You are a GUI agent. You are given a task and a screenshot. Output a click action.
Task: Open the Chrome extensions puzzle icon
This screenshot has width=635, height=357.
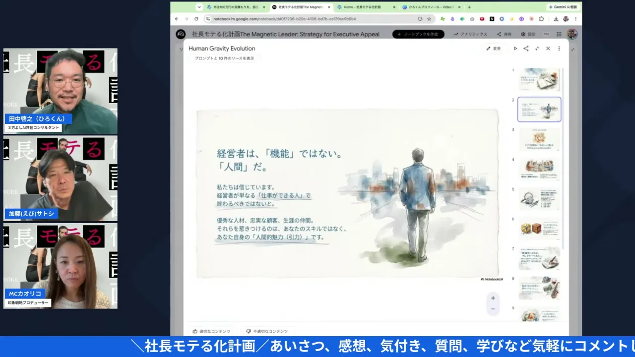tap(541, 19)
